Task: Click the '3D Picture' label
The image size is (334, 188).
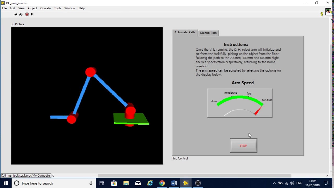Action: (17, 24)
